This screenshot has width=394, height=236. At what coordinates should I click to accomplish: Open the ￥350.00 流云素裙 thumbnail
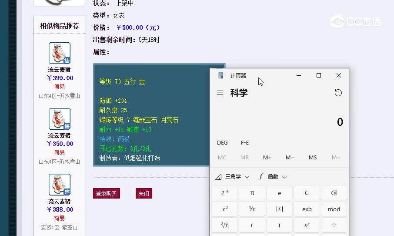(60, 119)
